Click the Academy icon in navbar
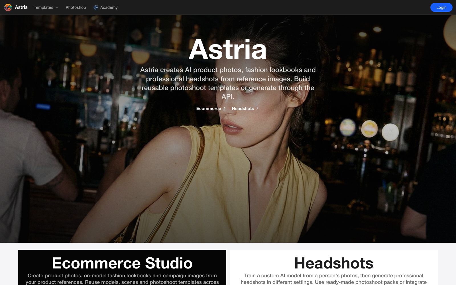 96,7
